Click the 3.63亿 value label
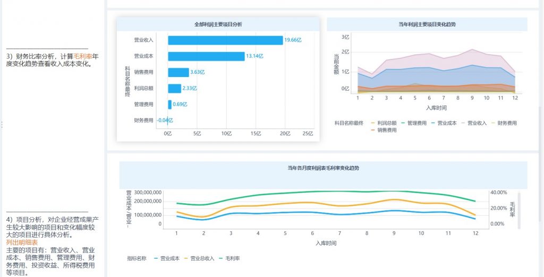This screenshot has height=277, width=544. 198,72
